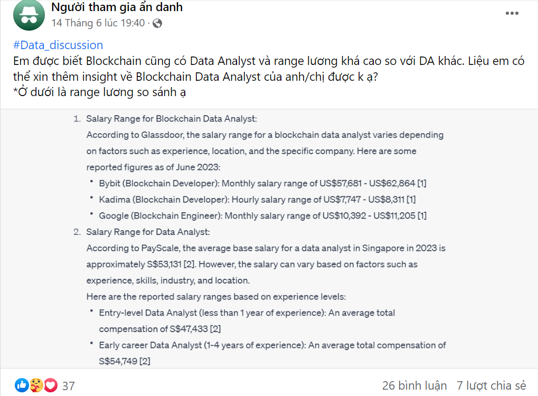This screenshot has height=396, width=538.
Task: Open the #Data_discussion hashtag
Action: coord(58,45)
